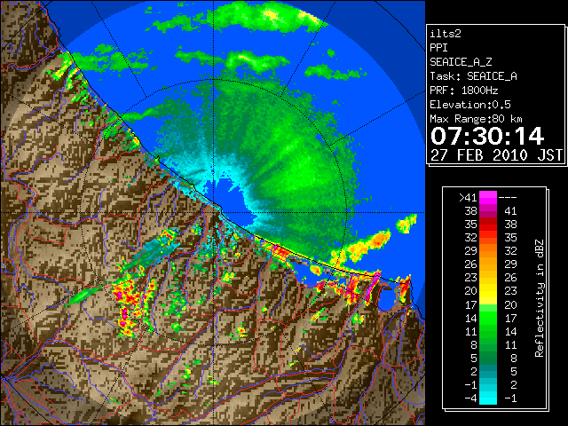
Task: Pick the red 35 to 38 dBZ swatch
Action: click(488, 225)
